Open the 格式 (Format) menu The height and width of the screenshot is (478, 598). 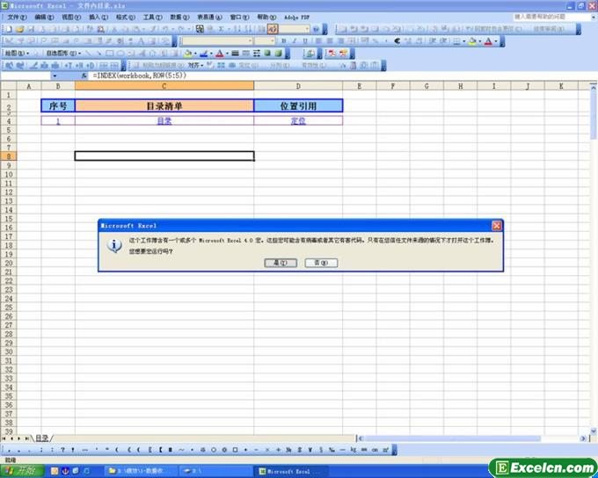click(125, 17)
